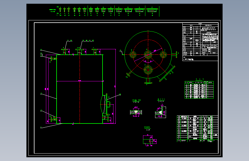Select the leftmost roof nozzle on the tank elevation

click(64, 52)
